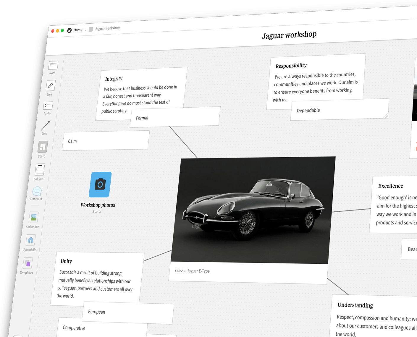The width and height of the screenshot is (417, 337).
Task: Click the Jaguar workshop board title
Action: 289,35
